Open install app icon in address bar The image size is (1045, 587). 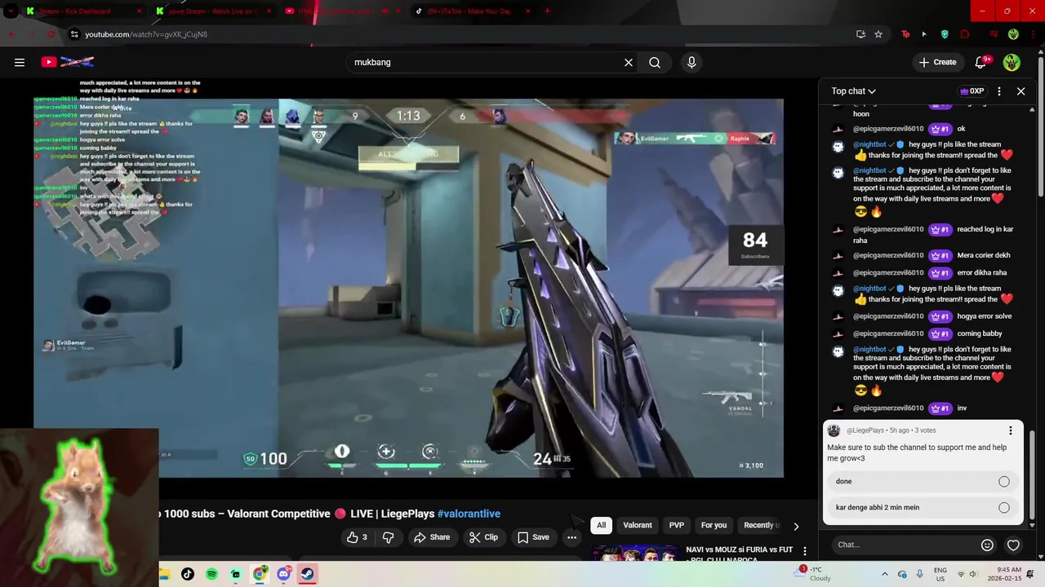pos(860,34)
